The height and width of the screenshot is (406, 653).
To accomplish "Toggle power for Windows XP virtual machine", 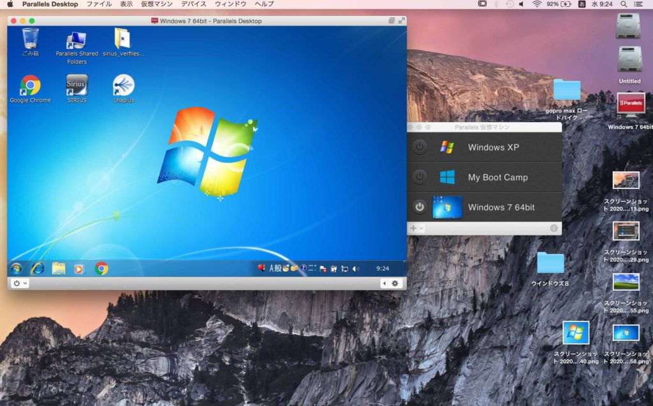I will point(419,147).
